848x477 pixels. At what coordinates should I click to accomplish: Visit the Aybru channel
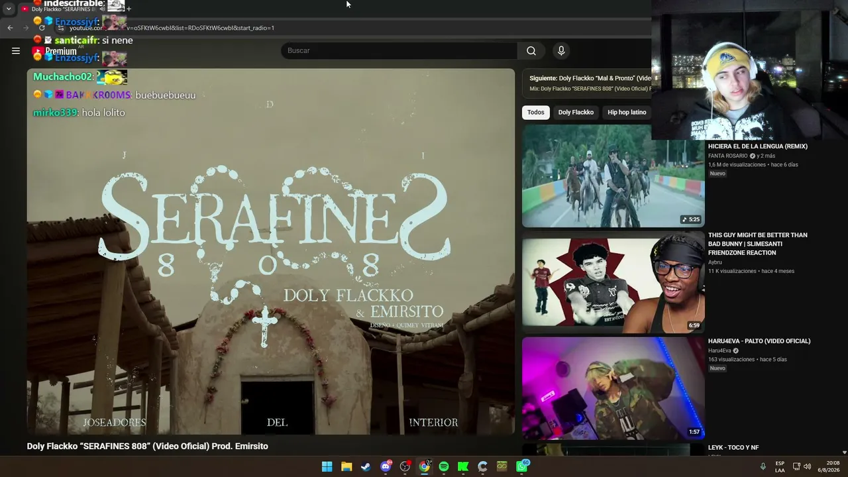click(x=715, y=262)
